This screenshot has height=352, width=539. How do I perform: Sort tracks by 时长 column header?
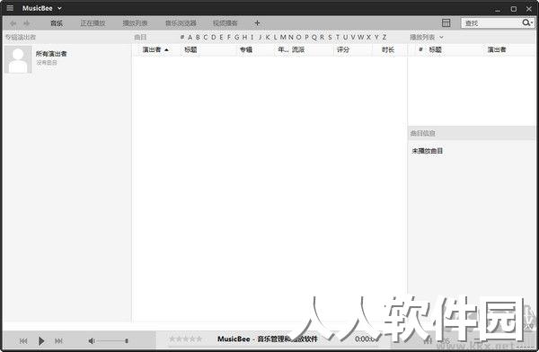point(388,50)
